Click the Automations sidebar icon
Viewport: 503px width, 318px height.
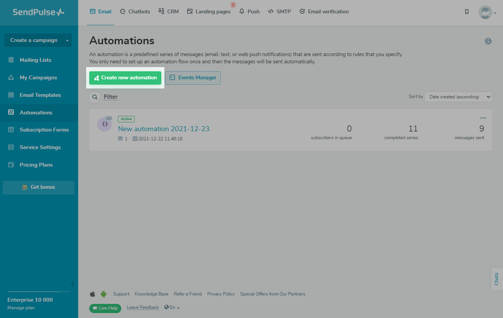click(11, 112)
